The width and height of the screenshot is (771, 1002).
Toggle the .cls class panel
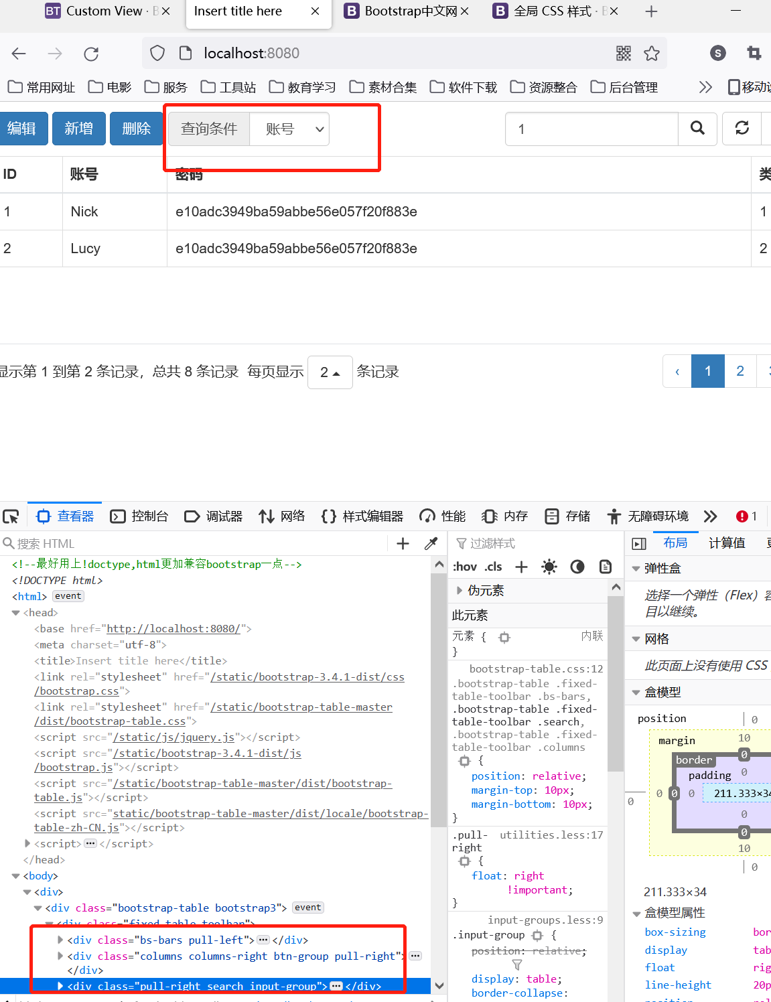click(494, 567)
